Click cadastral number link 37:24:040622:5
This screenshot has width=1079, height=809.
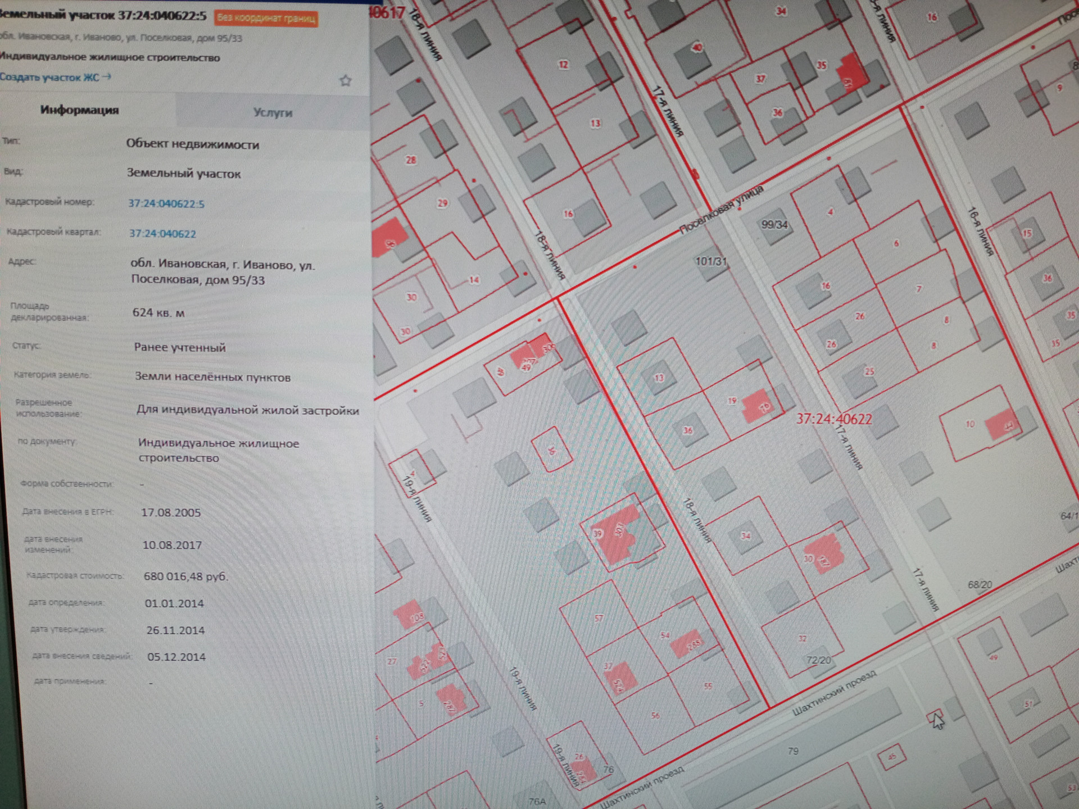(x=166, y=203)
